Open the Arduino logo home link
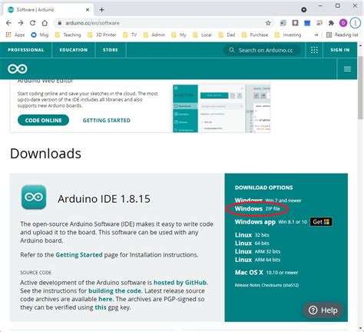This screenshot has height=332, width=364. click(x=18, y=69)
